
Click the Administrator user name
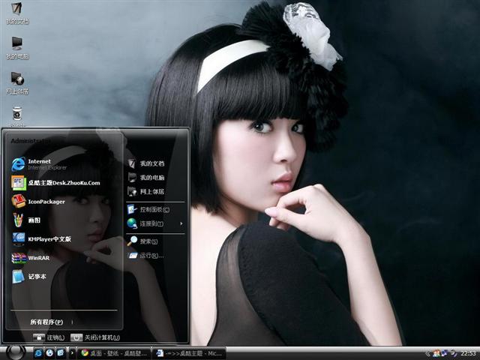31,141
